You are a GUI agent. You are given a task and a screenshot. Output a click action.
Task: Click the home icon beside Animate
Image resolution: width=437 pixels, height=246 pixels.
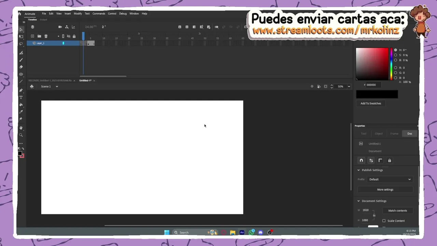19,14
